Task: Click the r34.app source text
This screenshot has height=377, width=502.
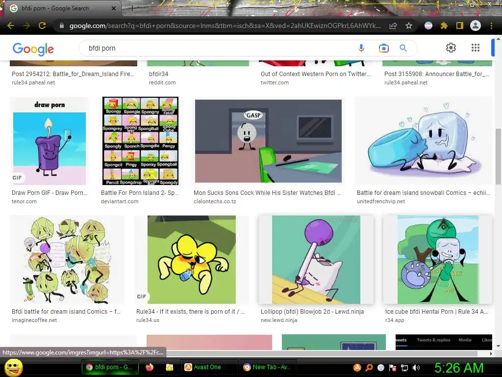Action: coord(395,320)
